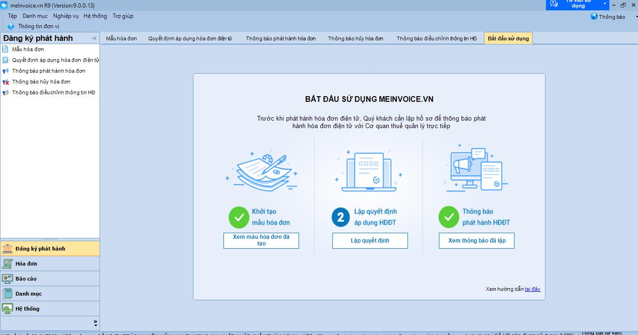
Task: Switch to the Quyết định áp dụng hóa đơn điện tử tab
Action: point(190,38)
